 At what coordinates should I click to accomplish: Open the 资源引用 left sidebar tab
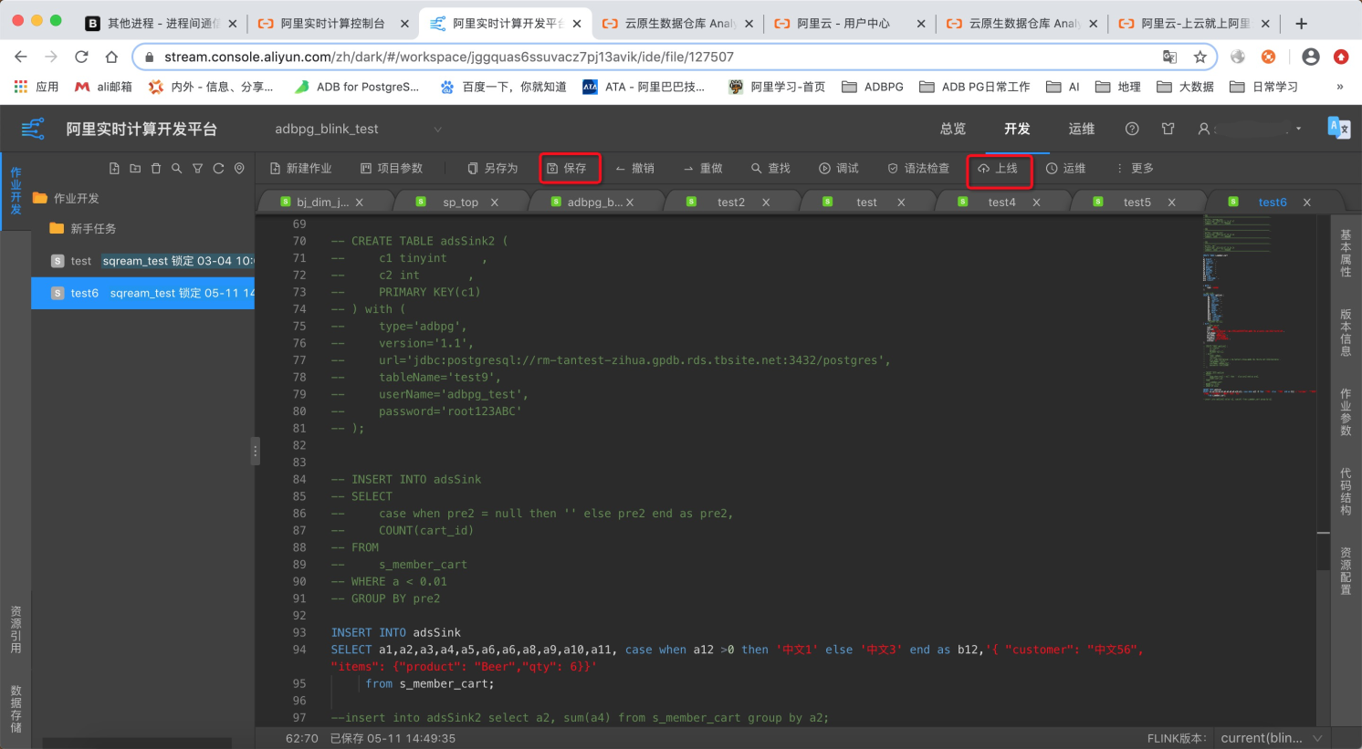pos(16,629)
